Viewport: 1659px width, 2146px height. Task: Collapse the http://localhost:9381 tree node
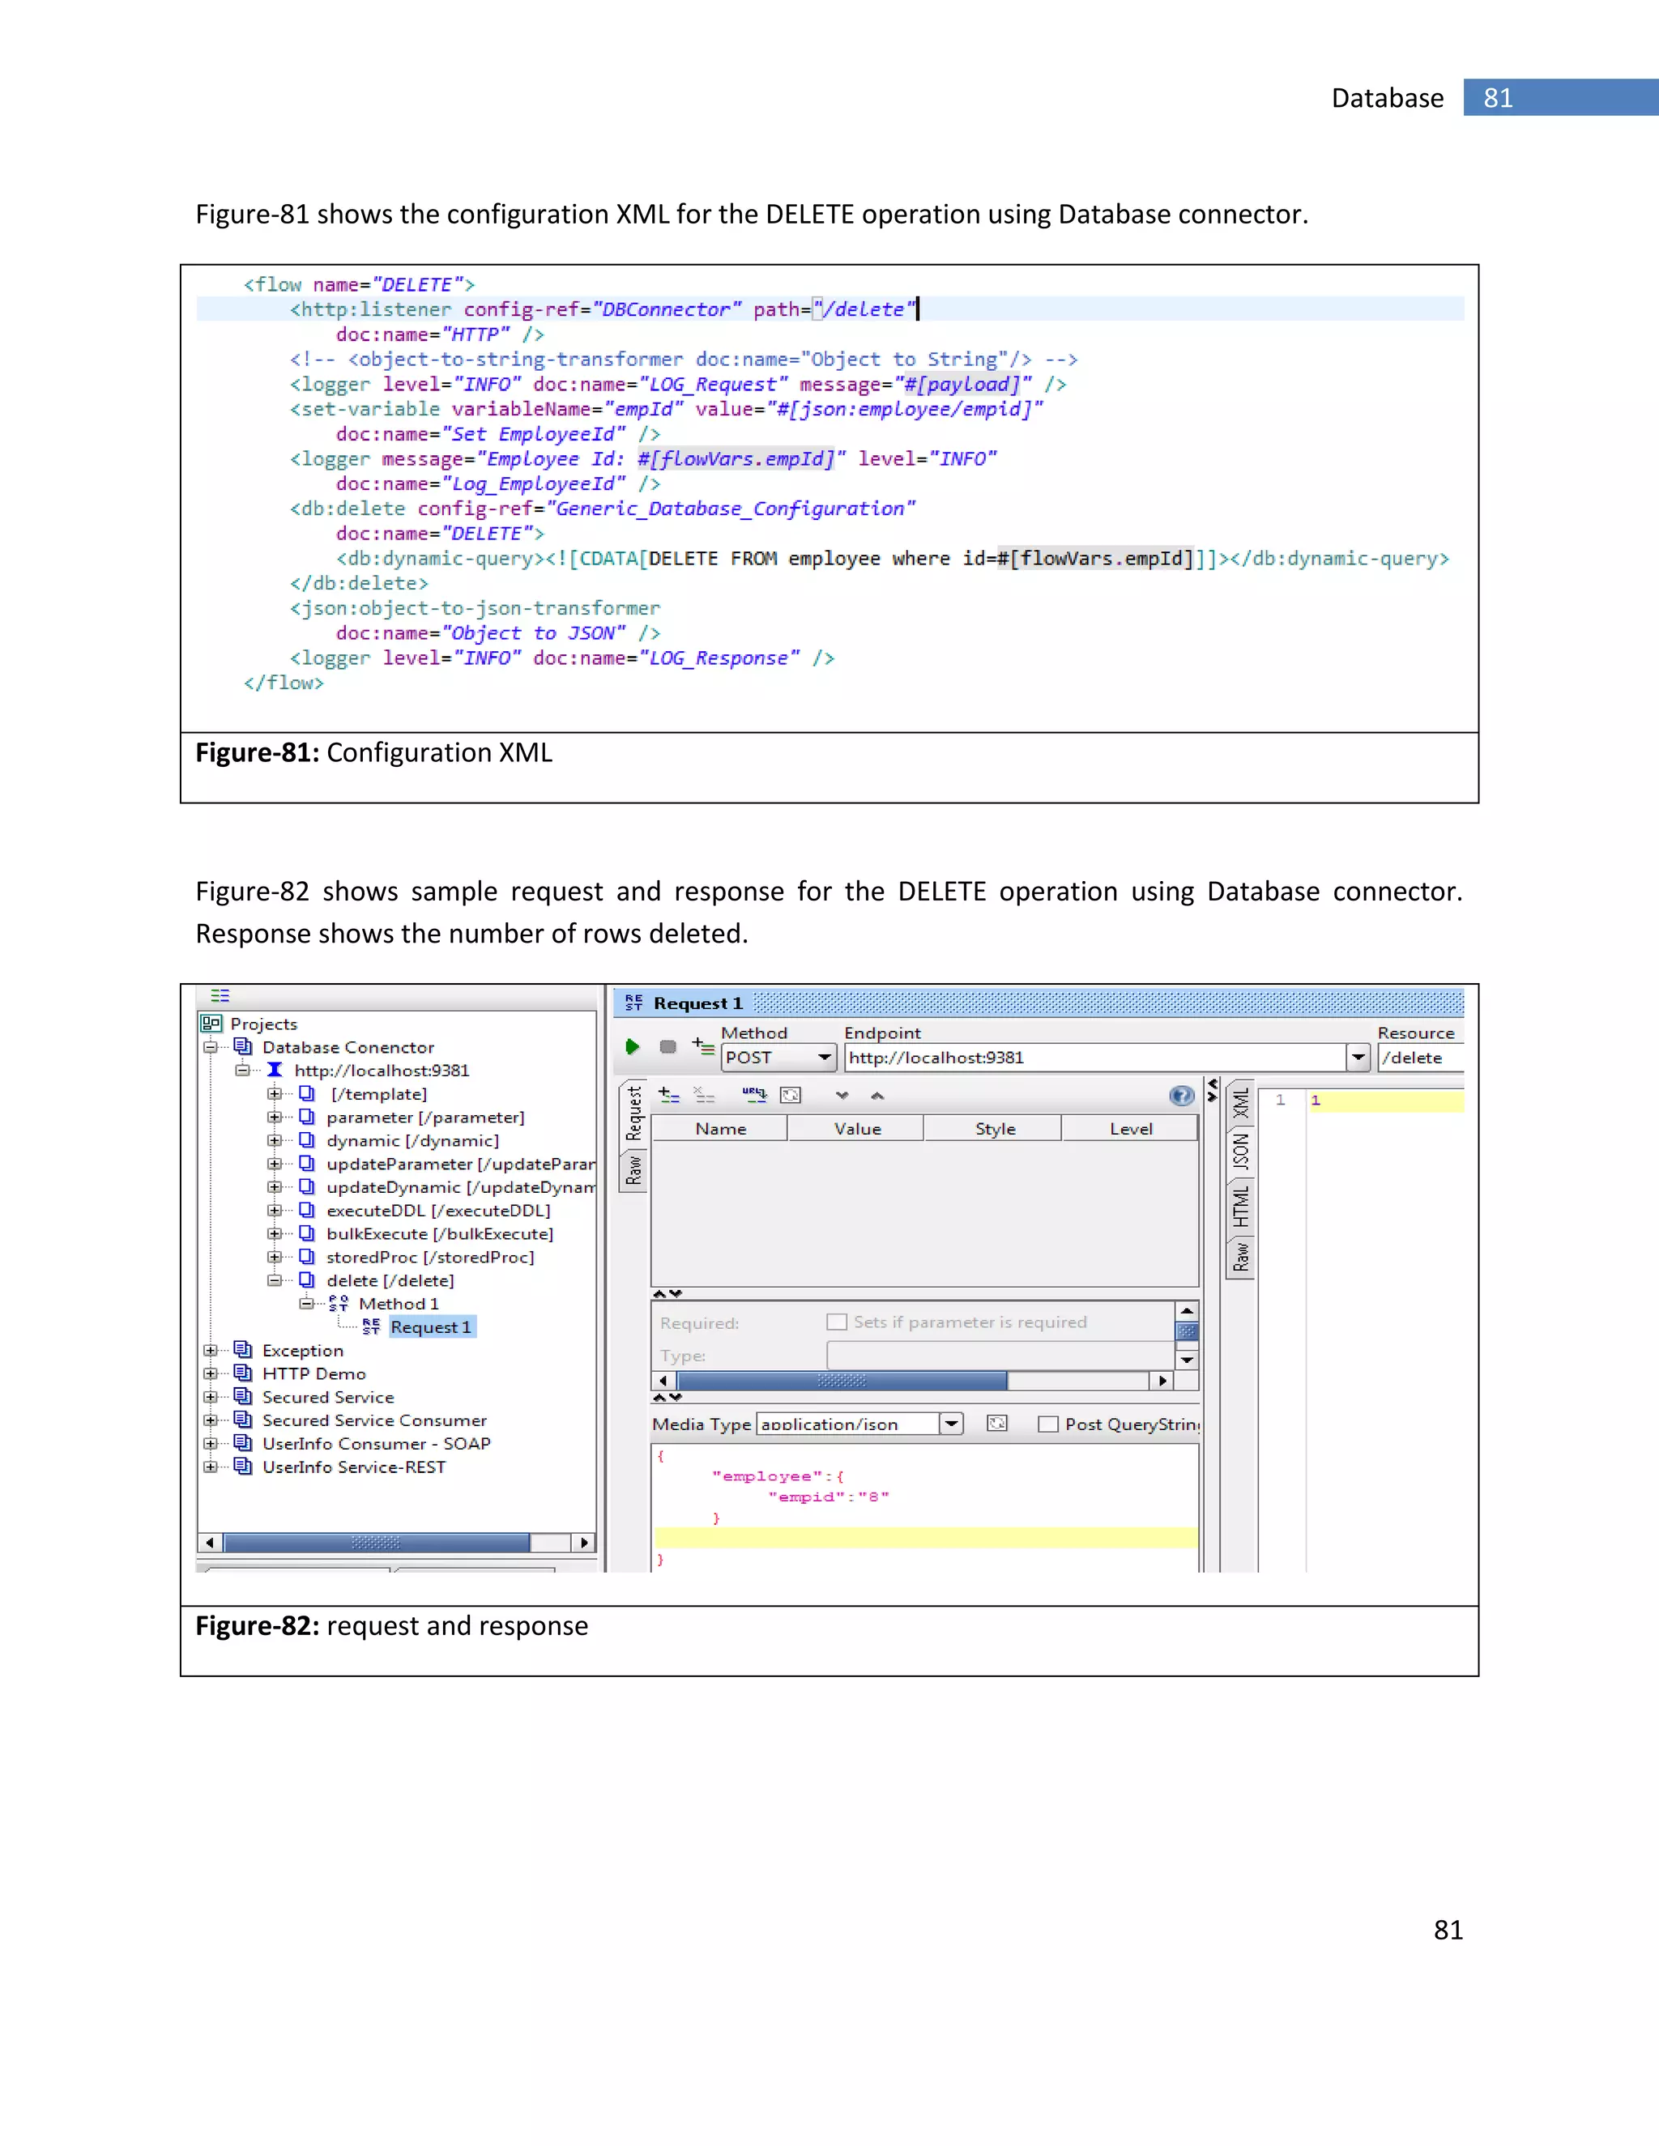243,1070
